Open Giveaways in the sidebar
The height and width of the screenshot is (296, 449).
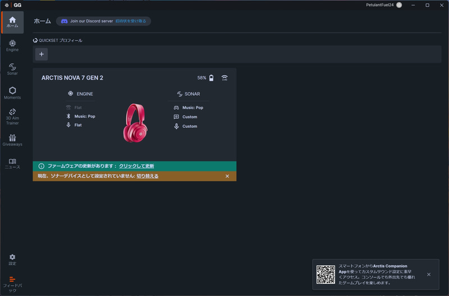12,140
